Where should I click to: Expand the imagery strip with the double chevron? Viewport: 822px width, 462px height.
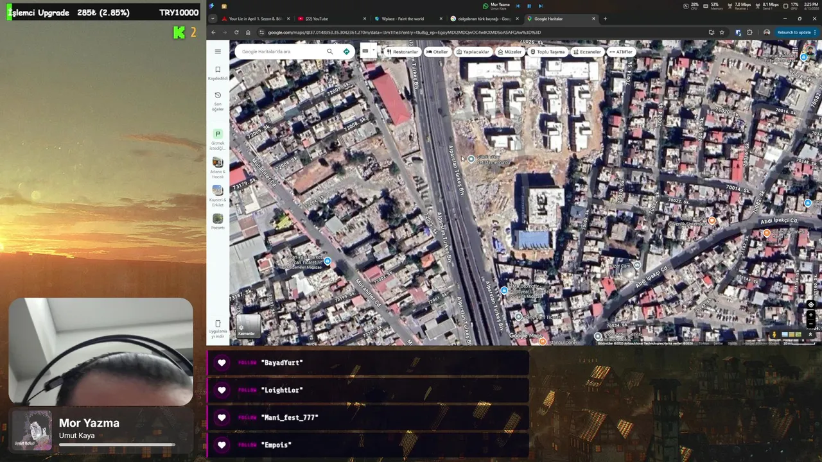click(810, 334)
